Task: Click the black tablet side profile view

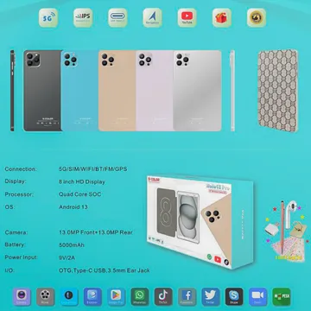Action: click(12, 91)
